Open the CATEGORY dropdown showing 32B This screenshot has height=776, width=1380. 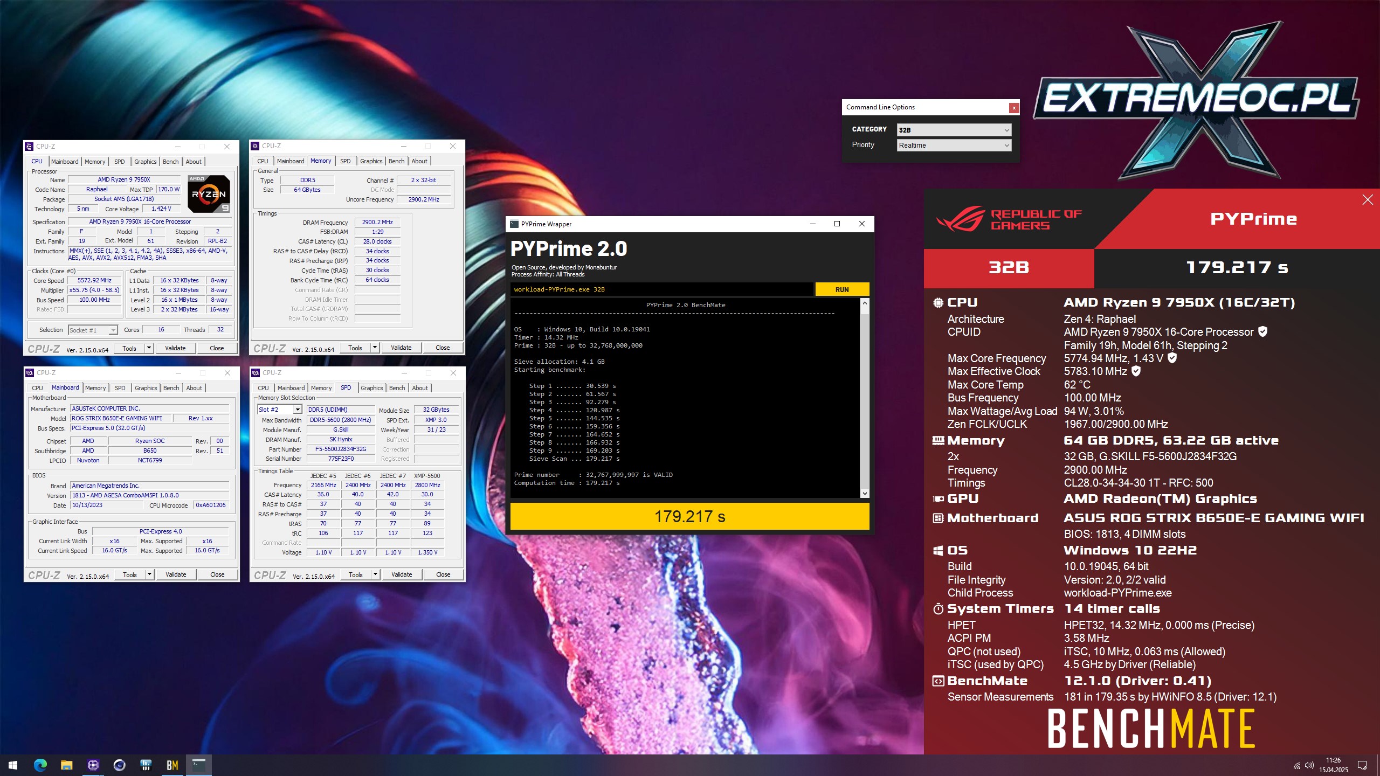[954, 130]
